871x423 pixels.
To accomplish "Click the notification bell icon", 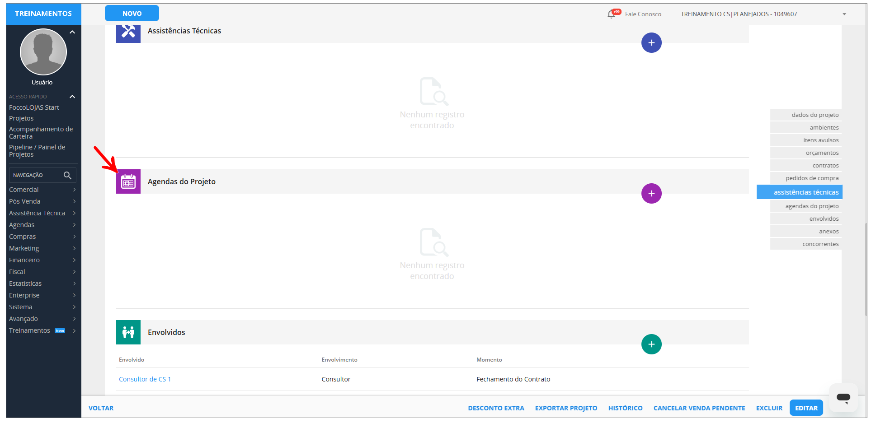I will [612, 14].
